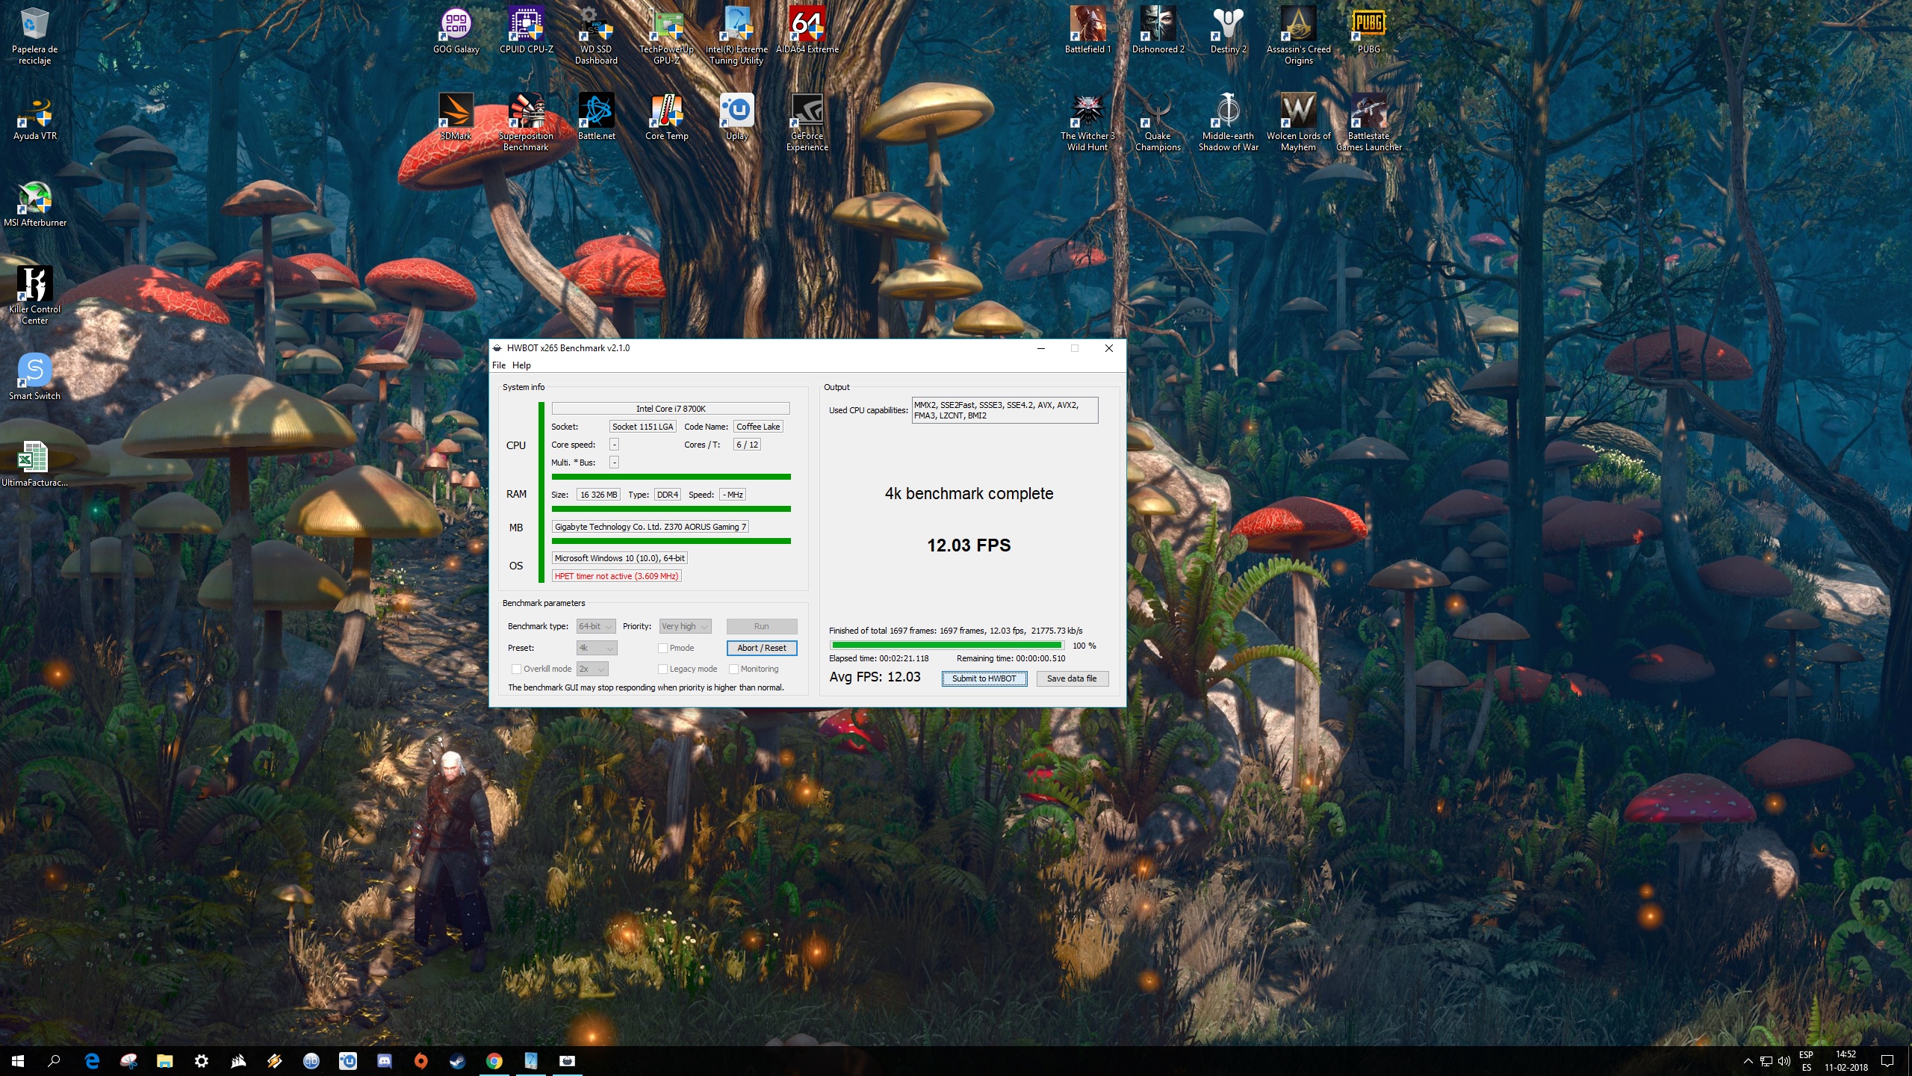
Task: Click the 16 326 MB RAM size value
Action: coord(598,495)
